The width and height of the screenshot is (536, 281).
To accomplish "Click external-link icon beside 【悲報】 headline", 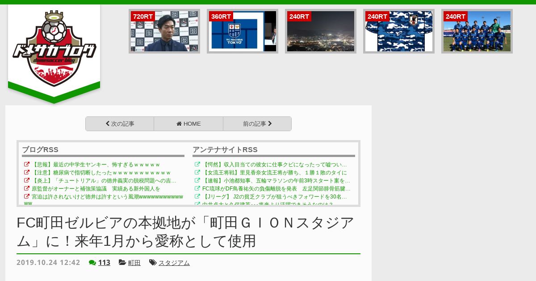I will 27,165.
